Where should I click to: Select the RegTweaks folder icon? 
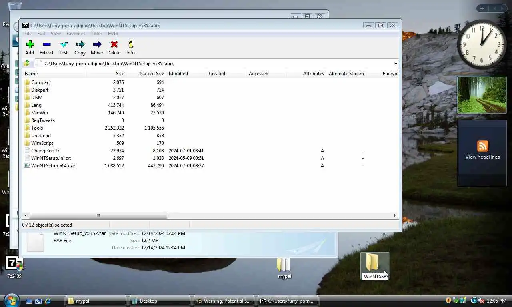click(x=27, y=120)
